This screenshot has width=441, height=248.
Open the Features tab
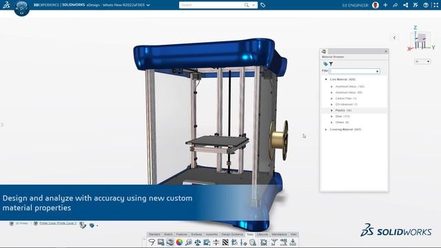point(181,234)
